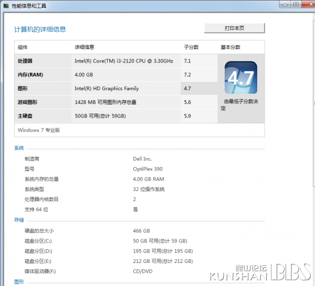
Task: Click the Dell Inc. manufacturer value
Action: tap(142, 159)
